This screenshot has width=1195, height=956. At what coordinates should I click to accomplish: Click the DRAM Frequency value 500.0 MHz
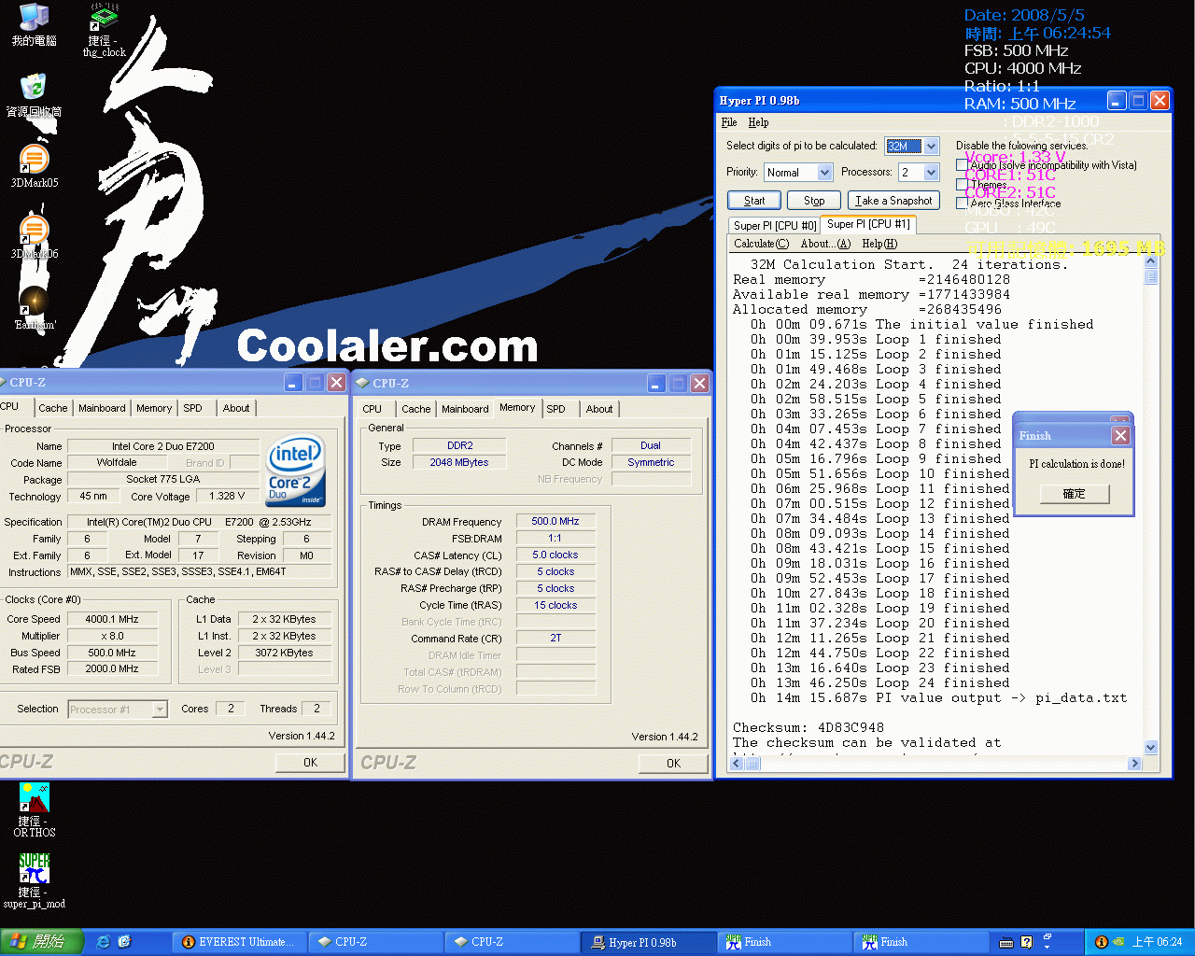[x=555, y=521]
